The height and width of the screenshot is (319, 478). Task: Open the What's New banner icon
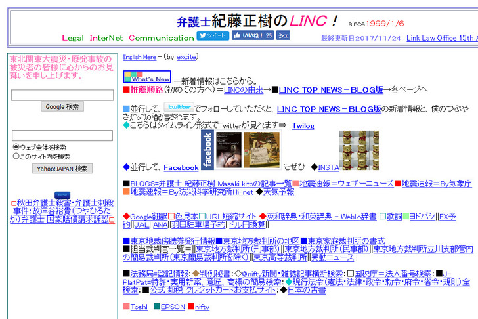(147, 77)
